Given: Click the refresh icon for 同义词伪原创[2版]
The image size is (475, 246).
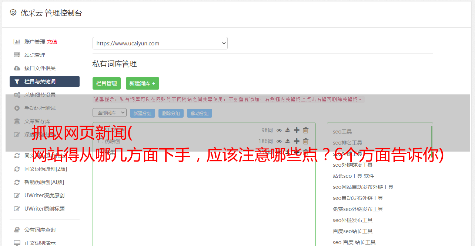Looking at the screenshot, I should (x=17, y=169).
